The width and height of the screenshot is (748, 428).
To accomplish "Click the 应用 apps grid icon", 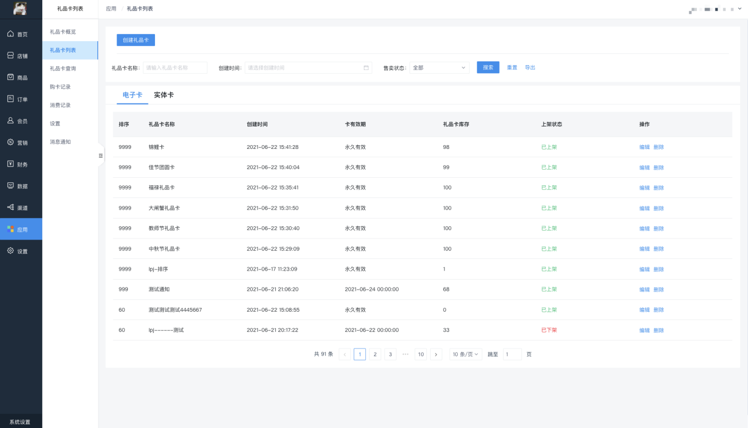I will [11, 229].
